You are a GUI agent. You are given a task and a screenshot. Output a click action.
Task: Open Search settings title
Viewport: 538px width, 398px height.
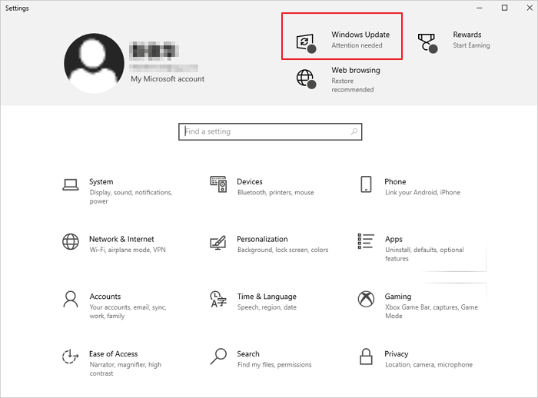pyautogui.click(x=248, y=353)
